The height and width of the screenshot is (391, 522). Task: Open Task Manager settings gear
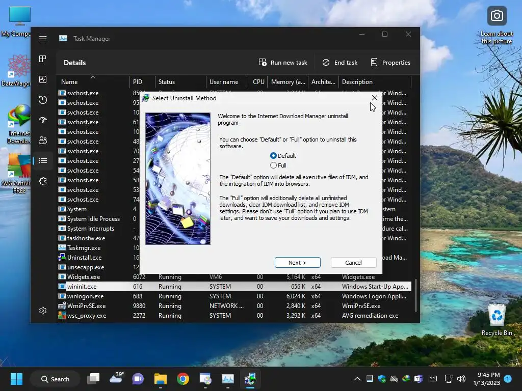(x=43, y=311)
